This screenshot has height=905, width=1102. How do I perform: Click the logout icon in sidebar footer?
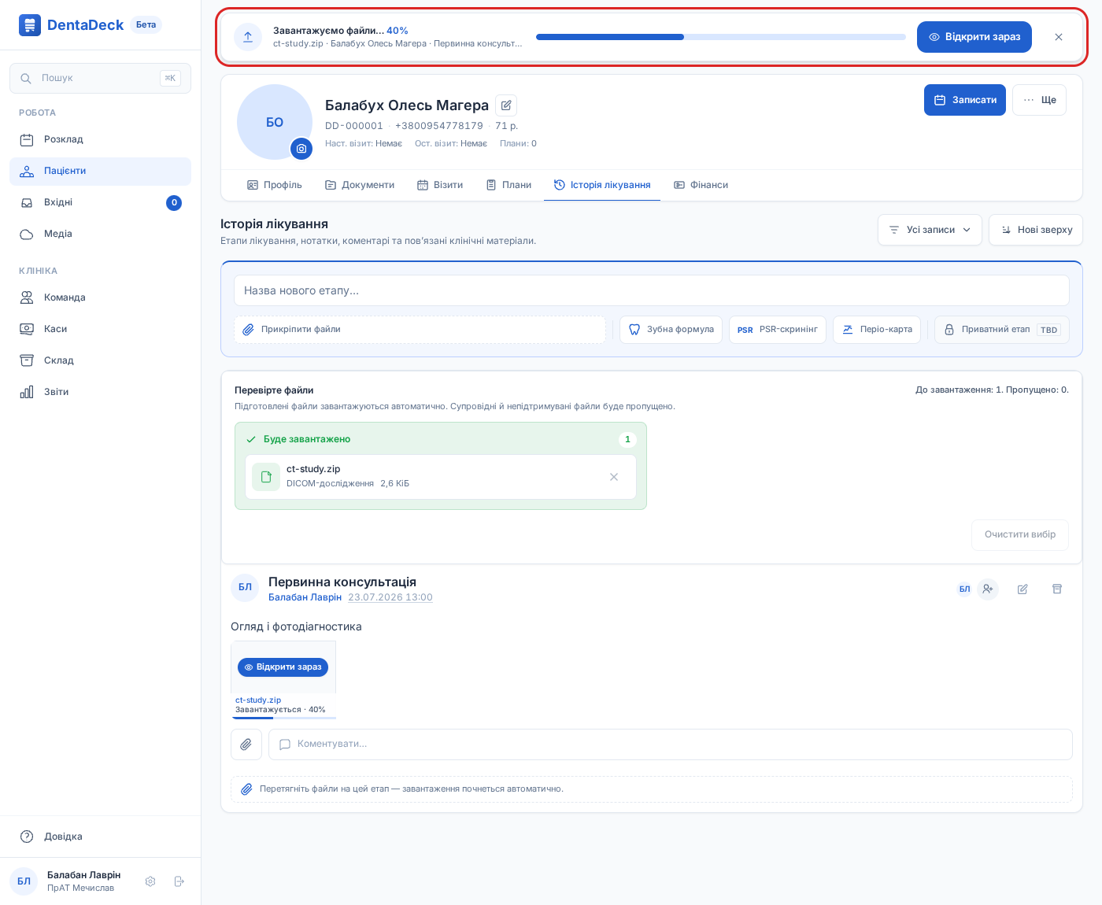(x=179, y=881)
